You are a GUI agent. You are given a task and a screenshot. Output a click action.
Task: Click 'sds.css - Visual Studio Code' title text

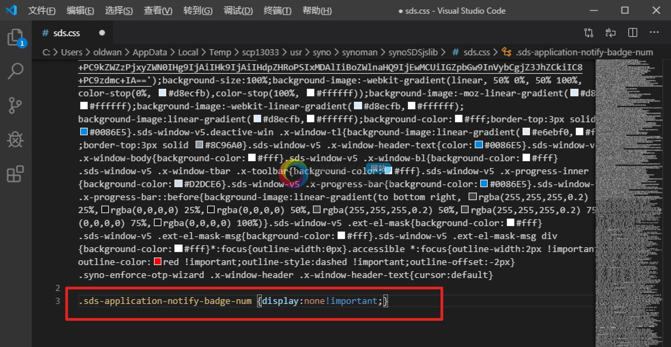click(455, 11)
